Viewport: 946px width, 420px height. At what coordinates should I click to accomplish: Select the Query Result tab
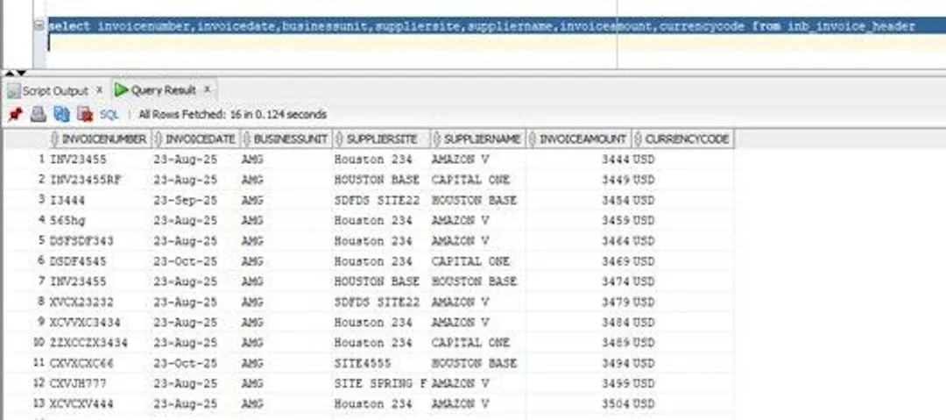164,90
